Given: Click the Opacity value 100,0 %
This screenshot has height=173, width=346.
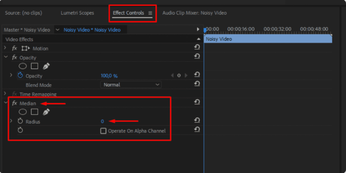Looking at the screenshot, I should 109,76.
